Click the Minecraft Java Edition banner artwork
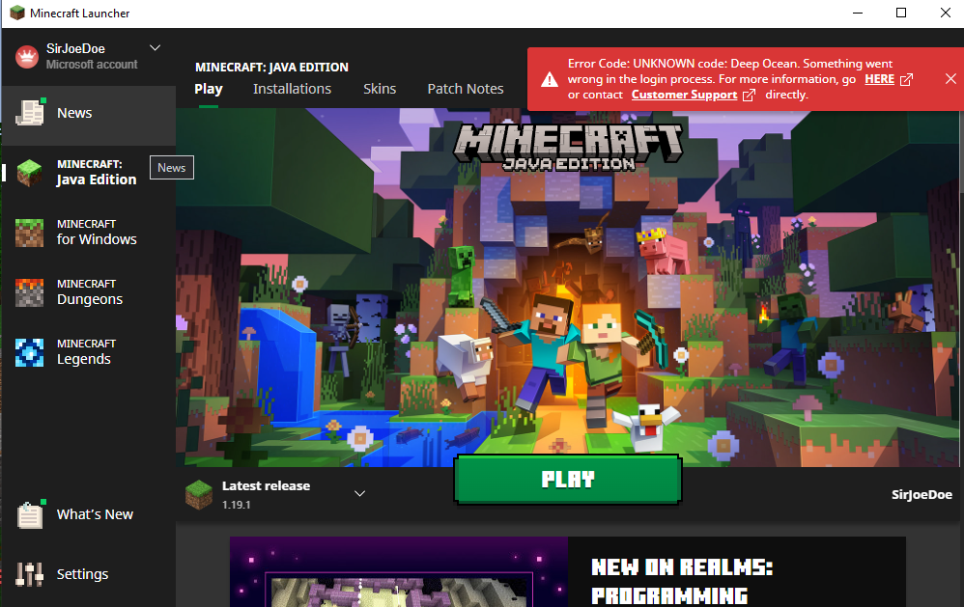This screenshot has height=607, width=964. pyautogui.click(x=568, y=288)
